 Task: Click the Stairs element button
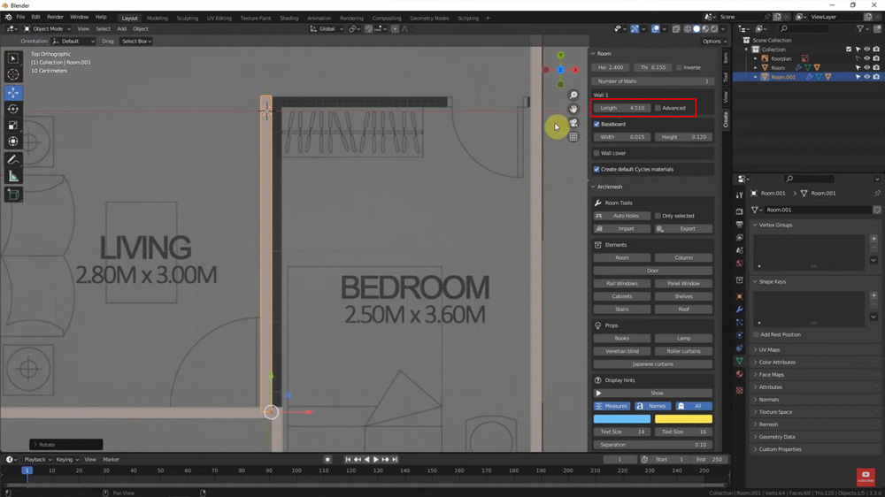click(x=622, y=310)
